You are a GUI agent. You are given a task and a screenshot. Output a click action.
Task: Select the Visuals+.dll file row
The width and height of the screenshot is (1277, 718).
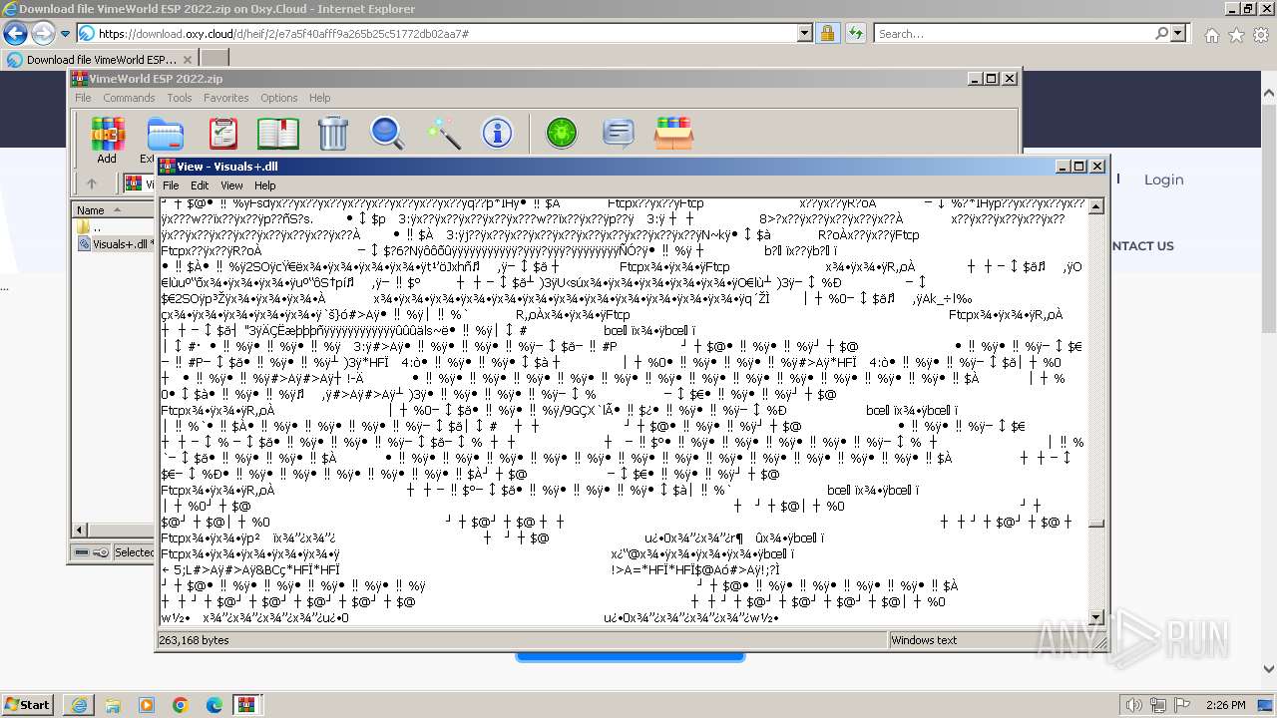[115, 243]
